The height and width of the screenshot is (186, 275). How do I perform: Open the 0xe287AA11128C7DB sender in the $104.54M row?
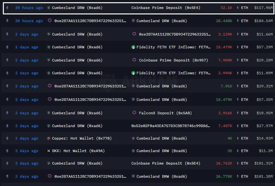click(90, 21)
